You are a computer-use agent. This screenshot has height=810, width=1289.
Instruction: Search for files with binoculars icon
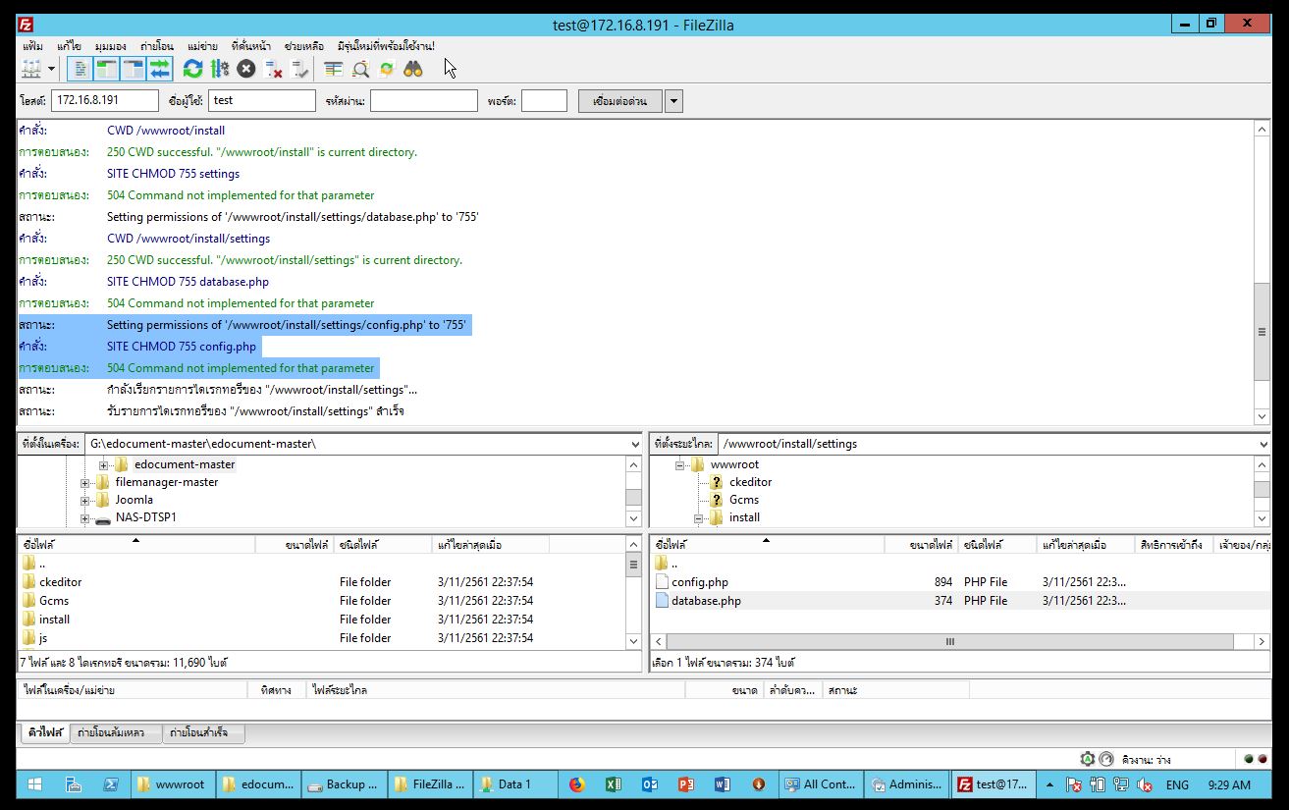point(413,69)
